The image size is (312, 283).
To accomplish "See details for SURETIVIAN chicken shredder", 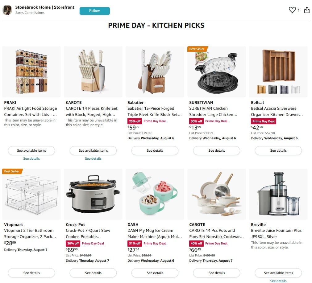I will click(x=217, y=151).
